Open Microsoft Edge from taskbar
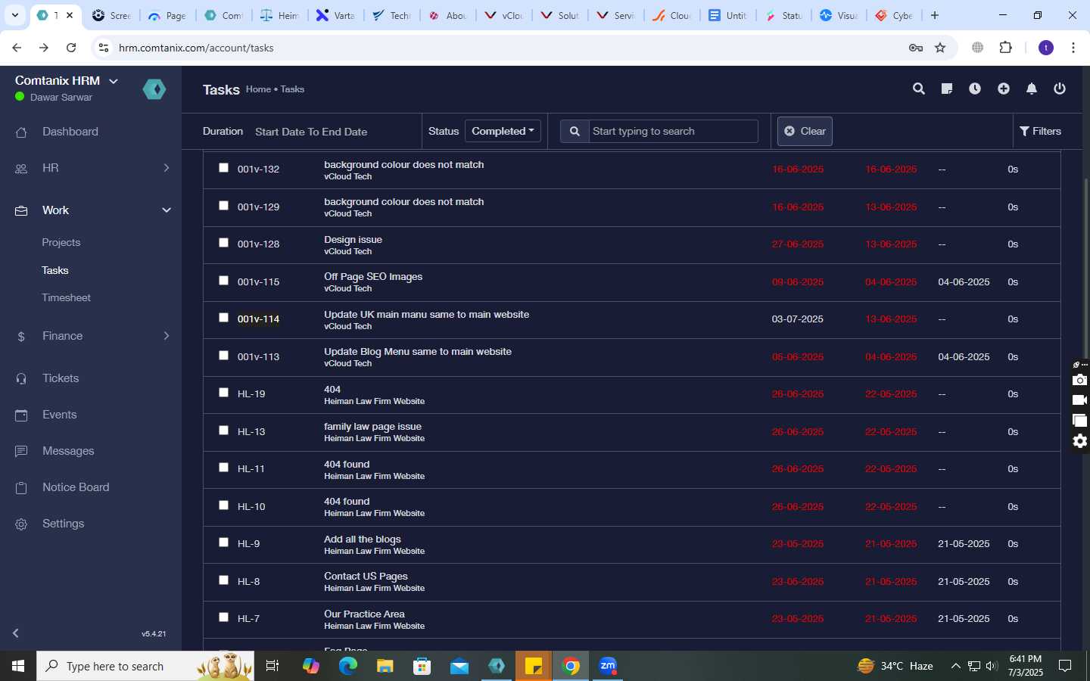The width and height of the screenshot is (1090, 681). (x=347, y=666)
